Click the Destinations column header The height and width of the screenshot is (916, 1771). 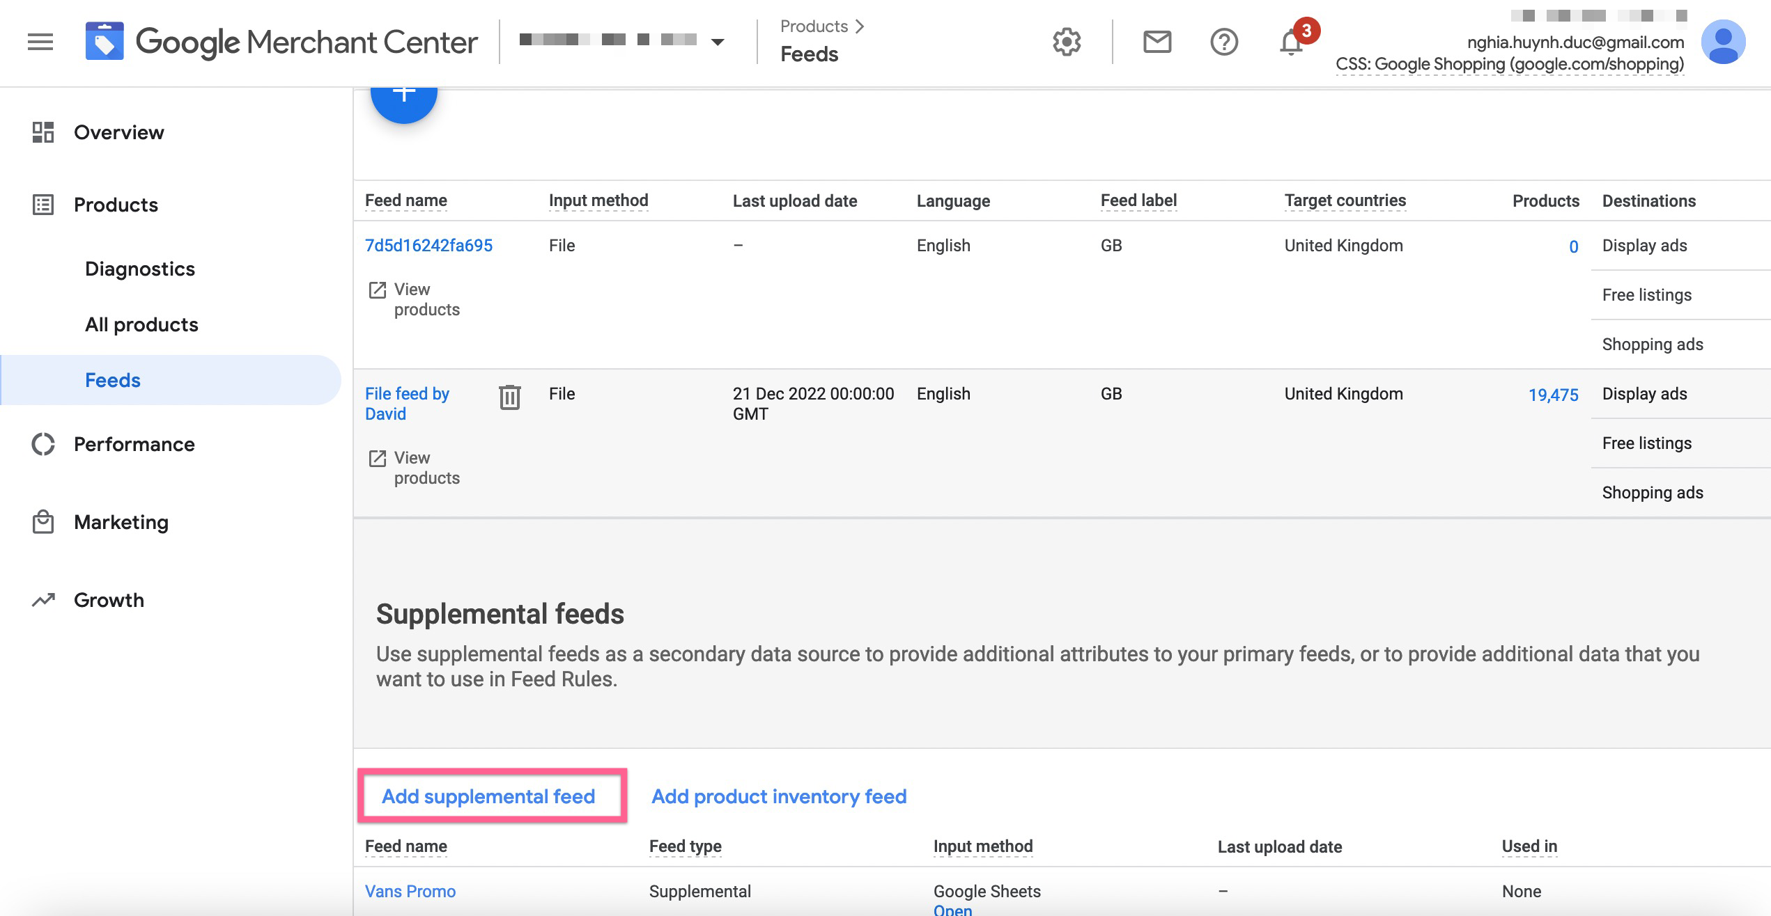[x=1649, y=201]
